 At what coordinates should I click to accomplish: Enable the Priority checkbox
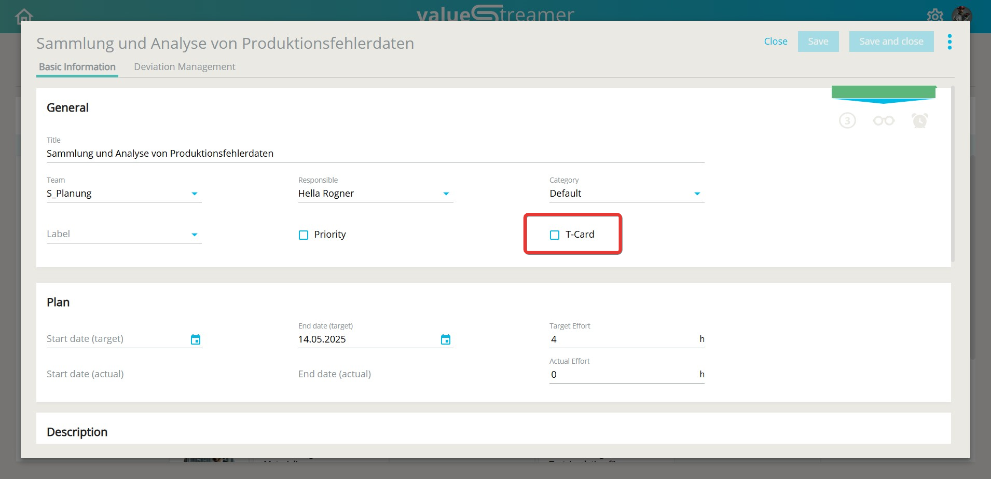304,235
